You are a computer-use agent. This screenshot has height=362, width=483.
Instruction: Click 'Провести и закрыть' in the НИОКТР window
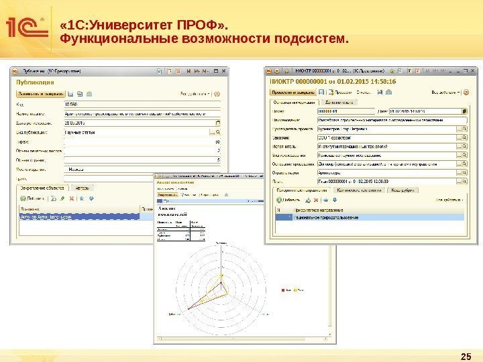[292, 92]
